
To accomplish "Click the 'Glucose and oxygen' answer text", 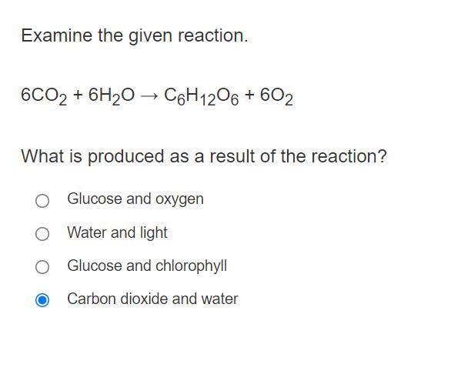I will click(135, 199).
